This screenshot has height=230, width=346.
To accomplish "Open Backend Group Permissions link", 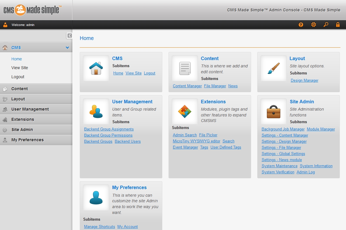I will [108, 135].
